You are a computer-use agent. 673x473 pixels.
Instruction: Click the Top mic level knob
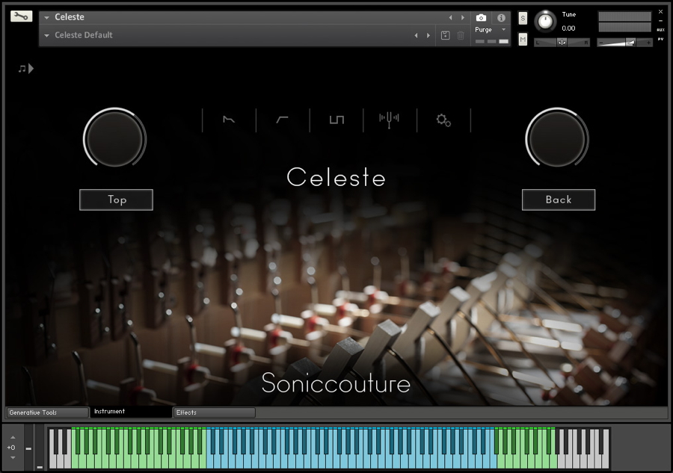coord(114,139)
